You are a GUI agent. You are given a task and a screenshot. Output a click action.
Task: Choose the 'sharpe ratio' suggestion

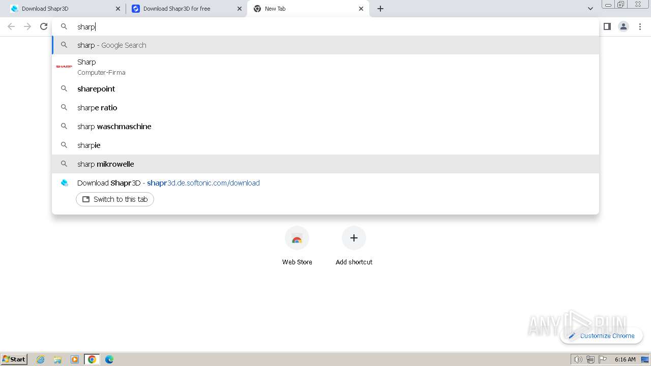(x=325, y=107)
